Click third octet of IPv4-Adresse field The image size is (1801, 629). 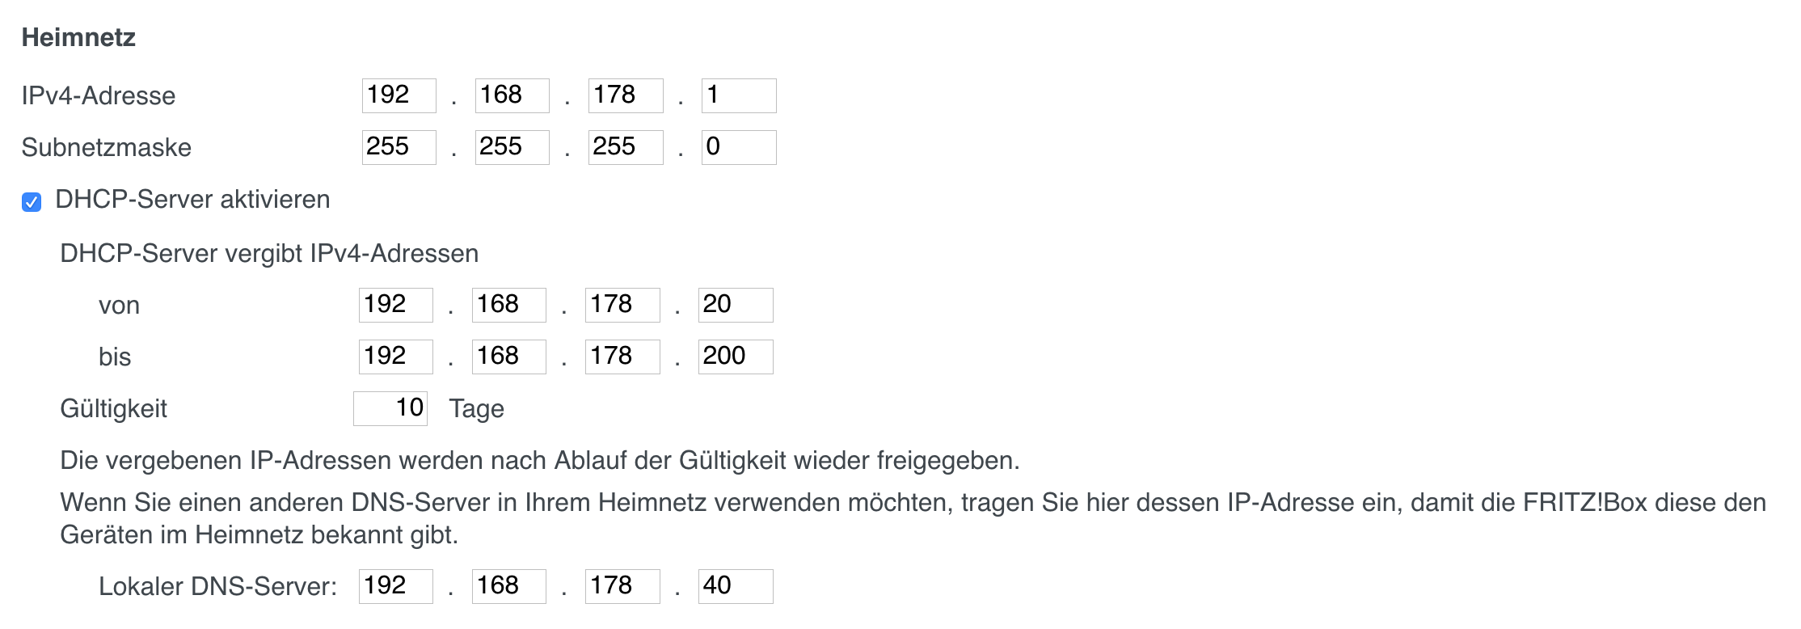tap(625, 95)
